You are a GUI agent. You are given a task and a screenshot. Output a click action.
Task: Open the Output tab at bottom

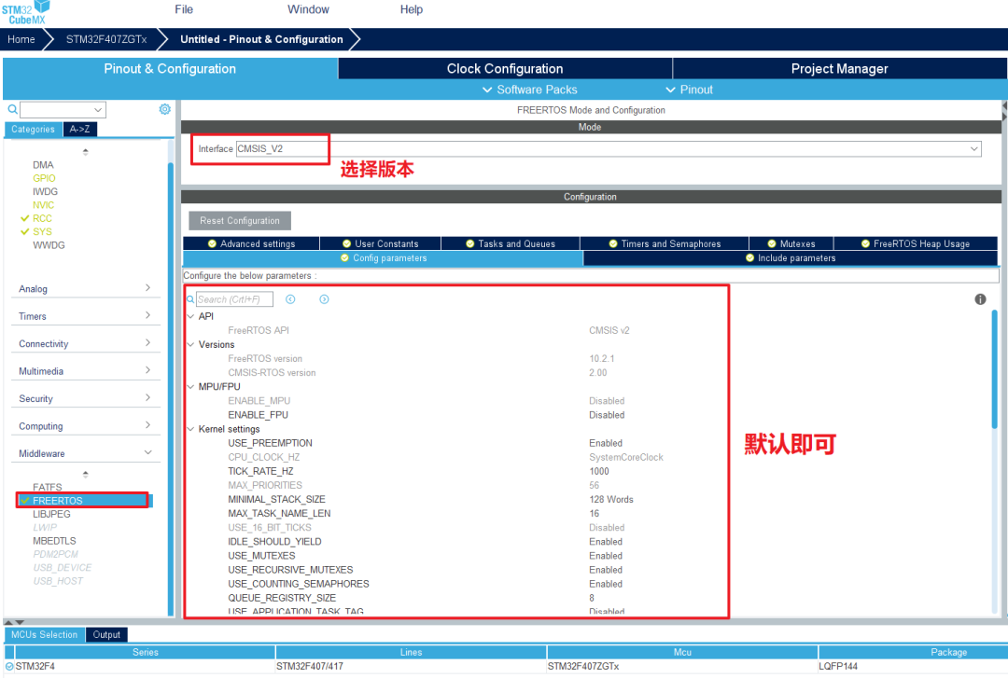[x=106, y=634]
